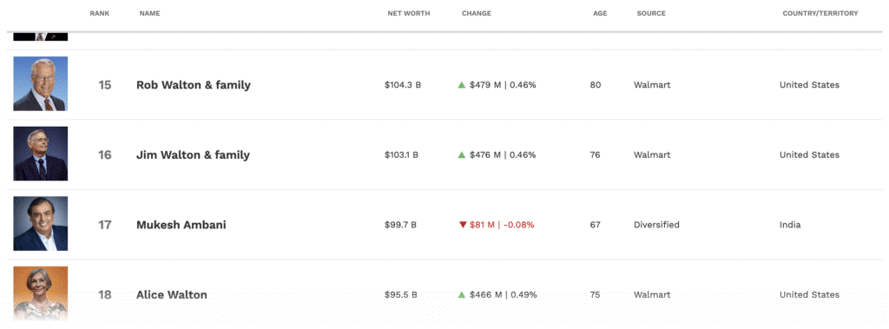Open the Jim Walton & family profile
The width and height of the screenshot is (889, 329).
click(193, 155)
